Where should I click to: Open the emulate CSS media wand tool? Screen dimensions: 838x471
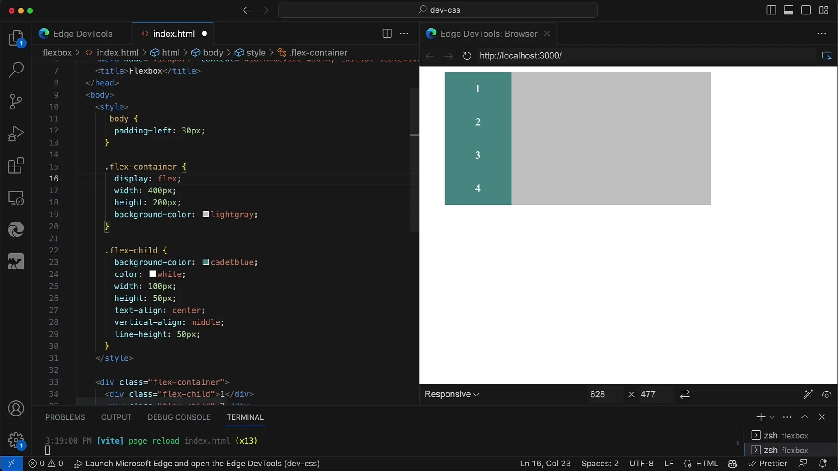pos(808,394)
